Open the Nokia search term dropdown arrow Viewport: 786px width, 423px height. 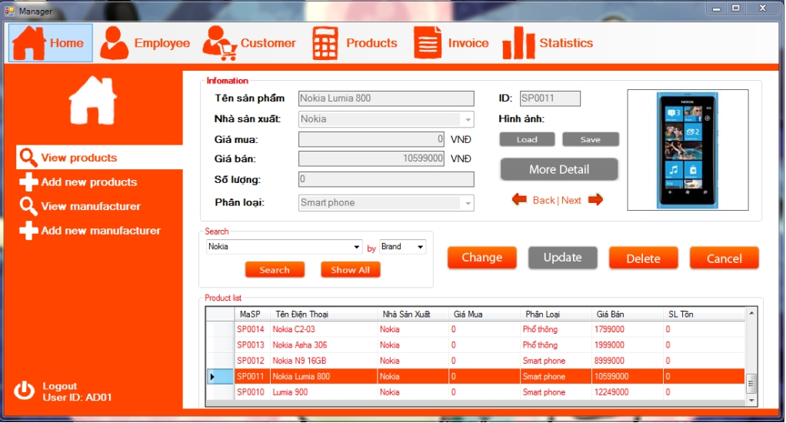pyautogui.click(x=356, y=247)
